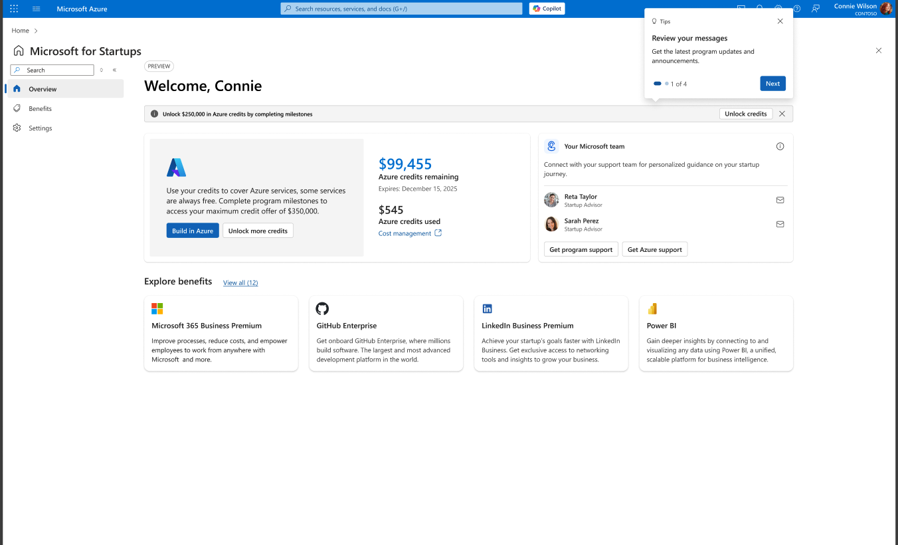Screen dimensions: 898x545
Task: Click the Benefits tag icon in sidebar
Action: pos(17,108)
